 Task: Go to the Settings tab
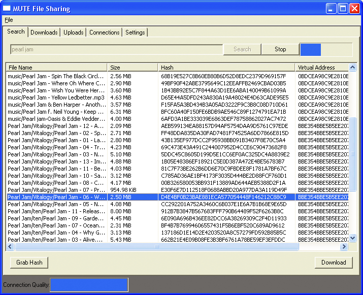click(x=135, y=32)
